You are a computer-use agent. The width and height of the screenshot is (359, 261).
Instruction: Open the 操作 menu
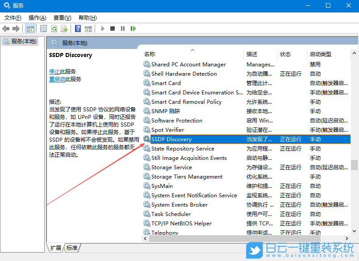37,17
